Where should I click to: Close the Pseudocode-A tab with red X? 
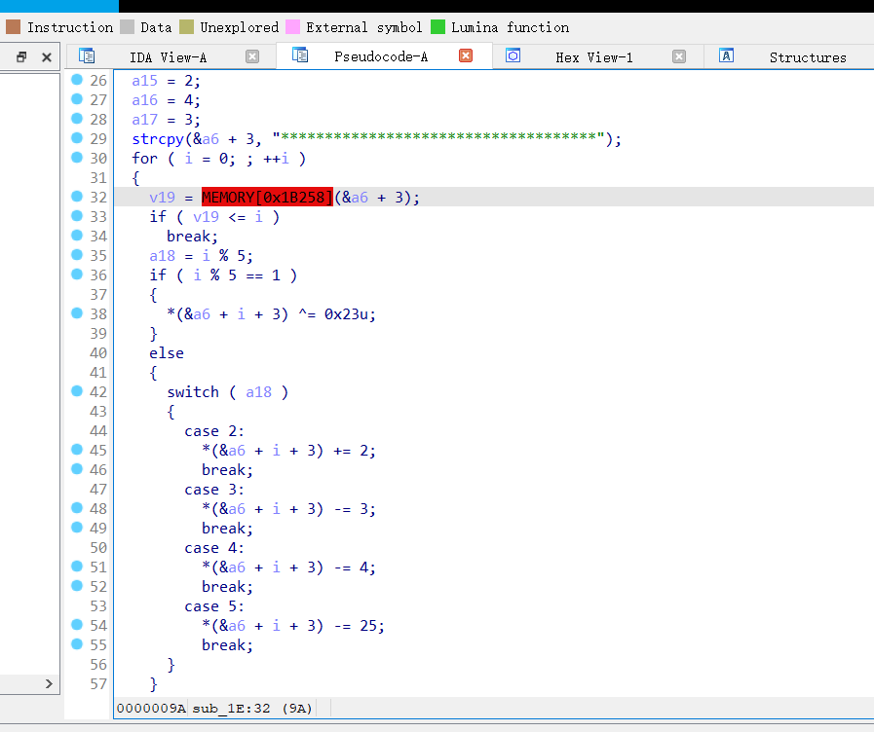466,56
